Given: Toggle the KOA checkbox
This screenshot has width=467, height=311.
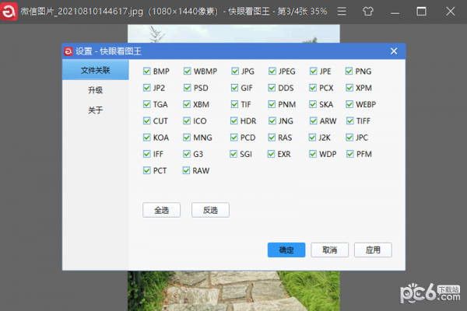Looking at the screenshot, I should tap(146, 138).
